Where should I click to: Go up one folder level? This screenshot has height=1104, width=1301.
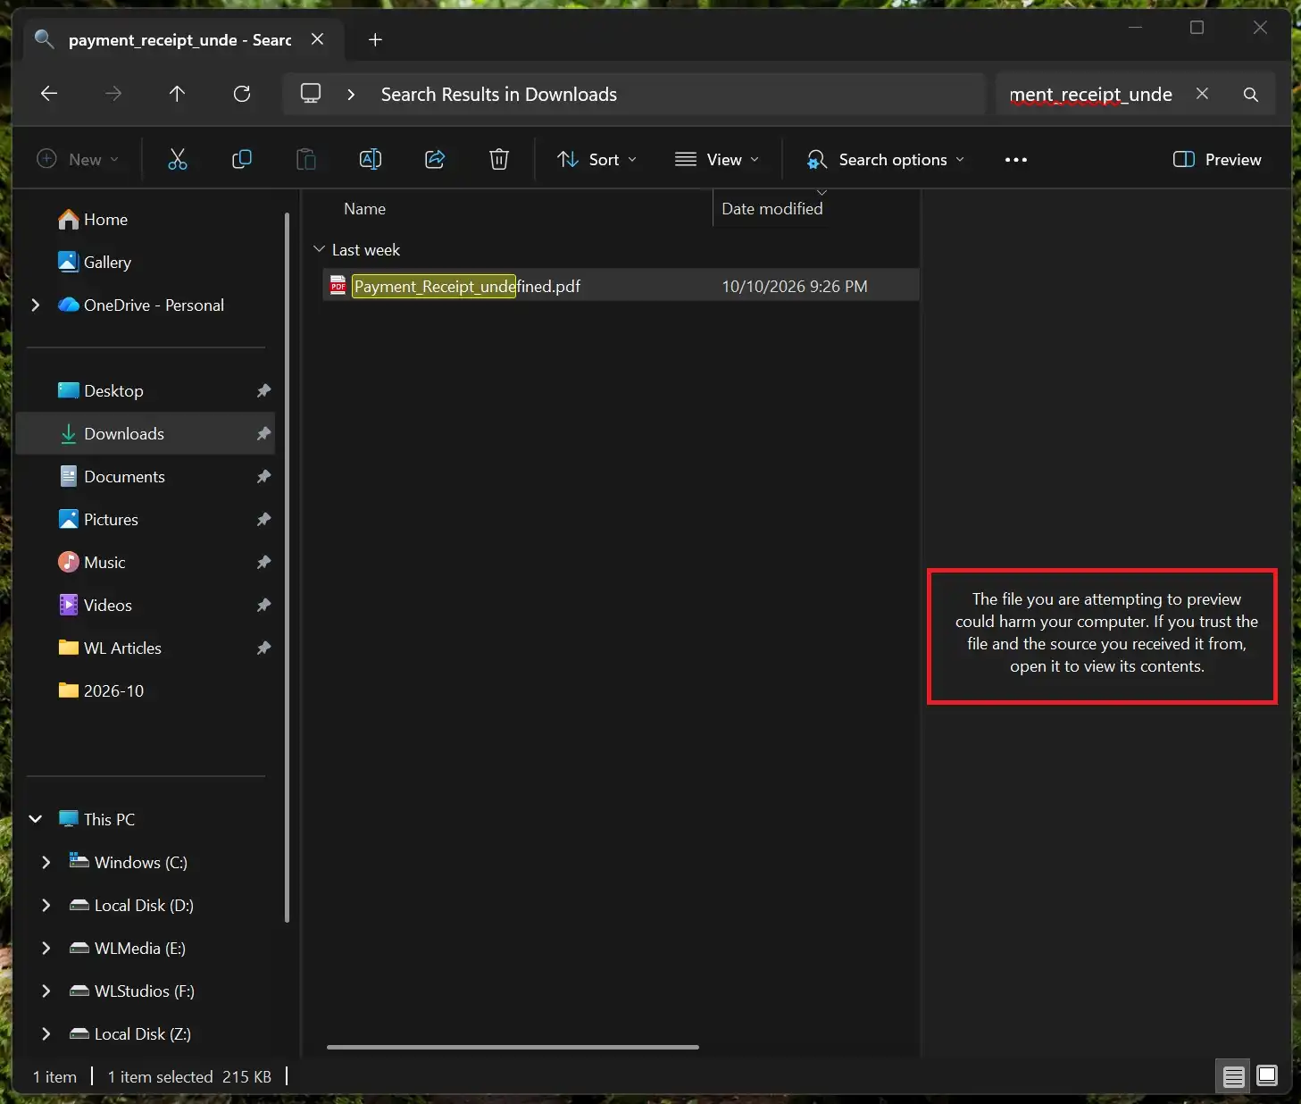pyautogui.click(x=177, y=94)
